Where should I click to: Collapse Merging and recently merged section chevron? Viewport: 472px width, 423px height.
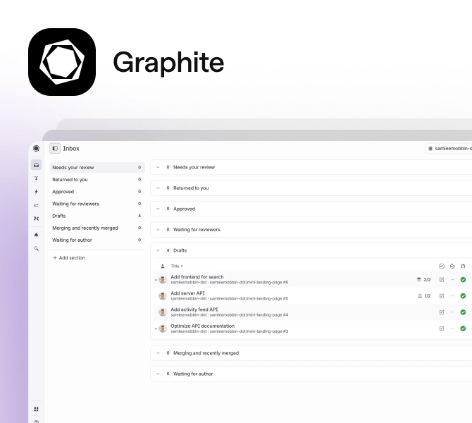click(x=158, y=352)
